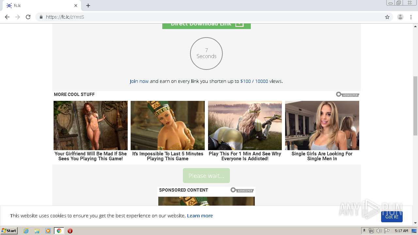
Task: Click the SPONSORED CONTENT heading
Action: 184,190
